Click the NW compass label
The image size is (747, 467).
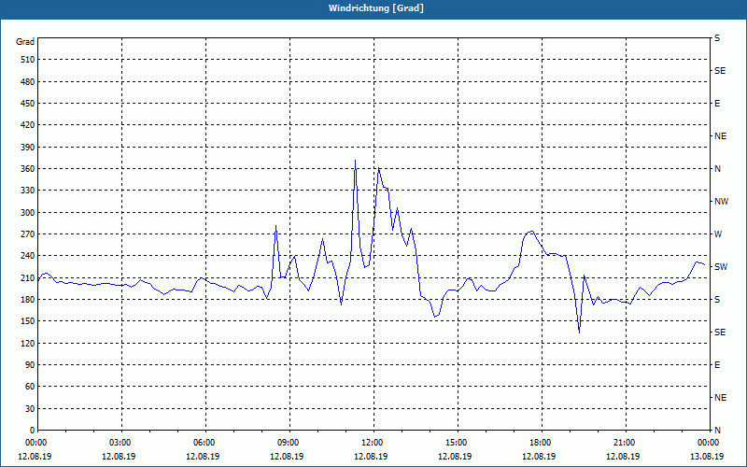click(721, 202)
